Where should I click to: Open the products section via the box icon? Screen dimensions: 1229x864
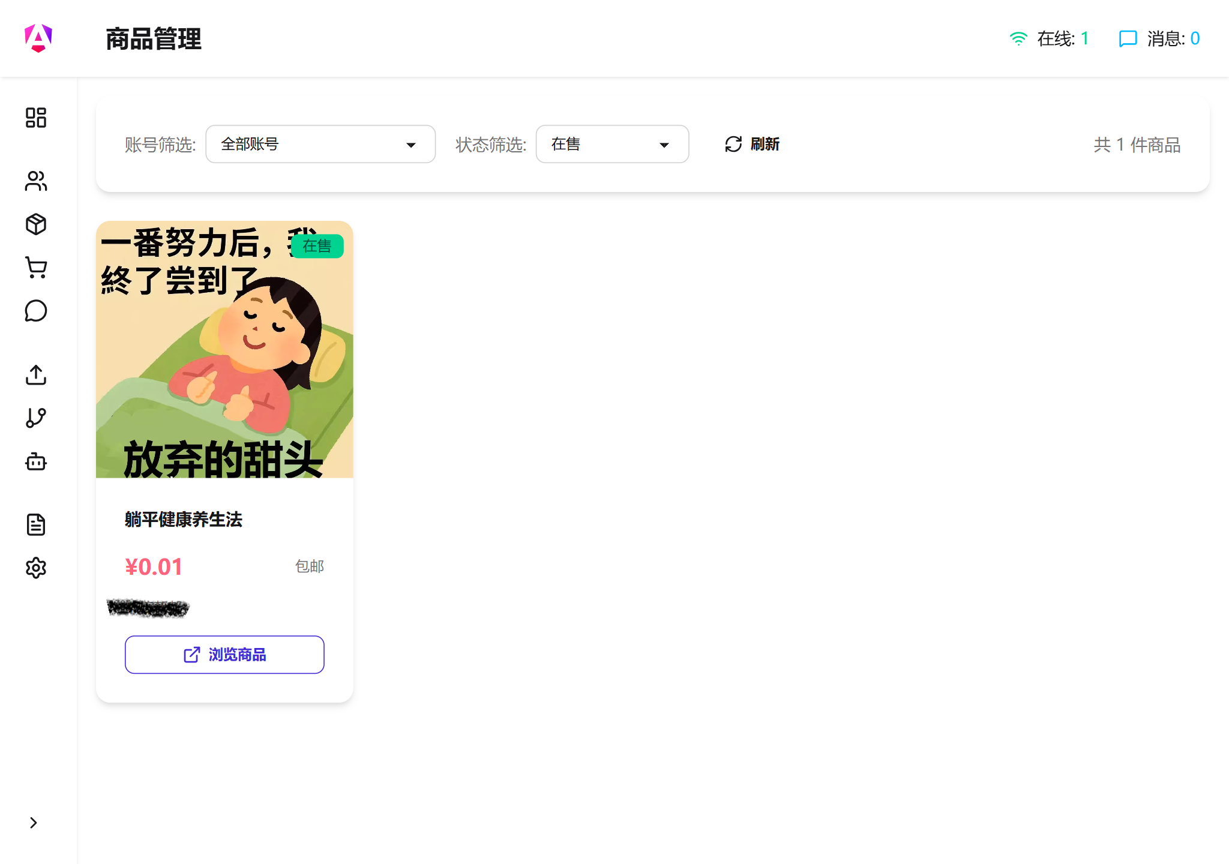[36, 224]
